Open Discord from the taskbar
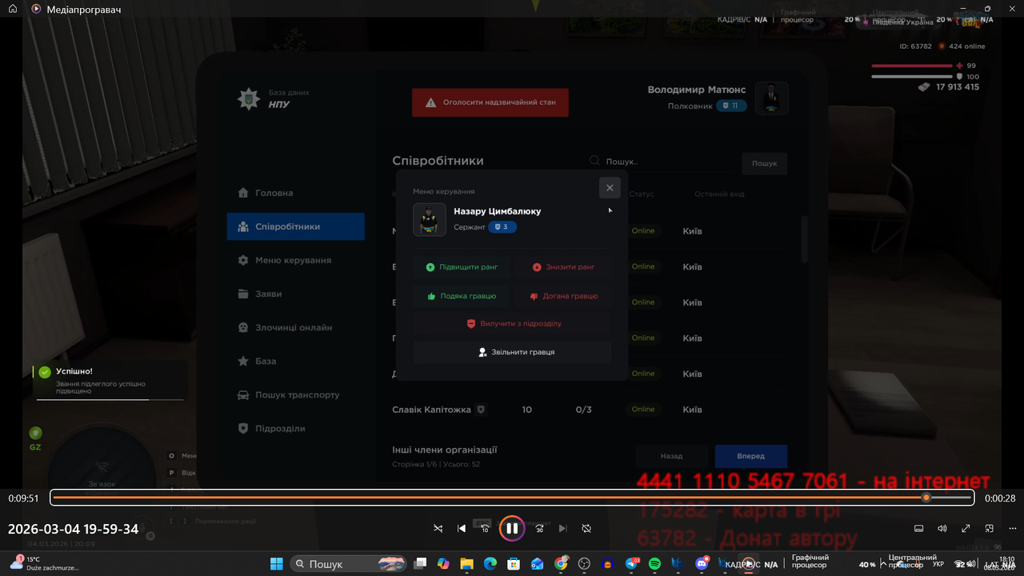 [x=702, y=564]
